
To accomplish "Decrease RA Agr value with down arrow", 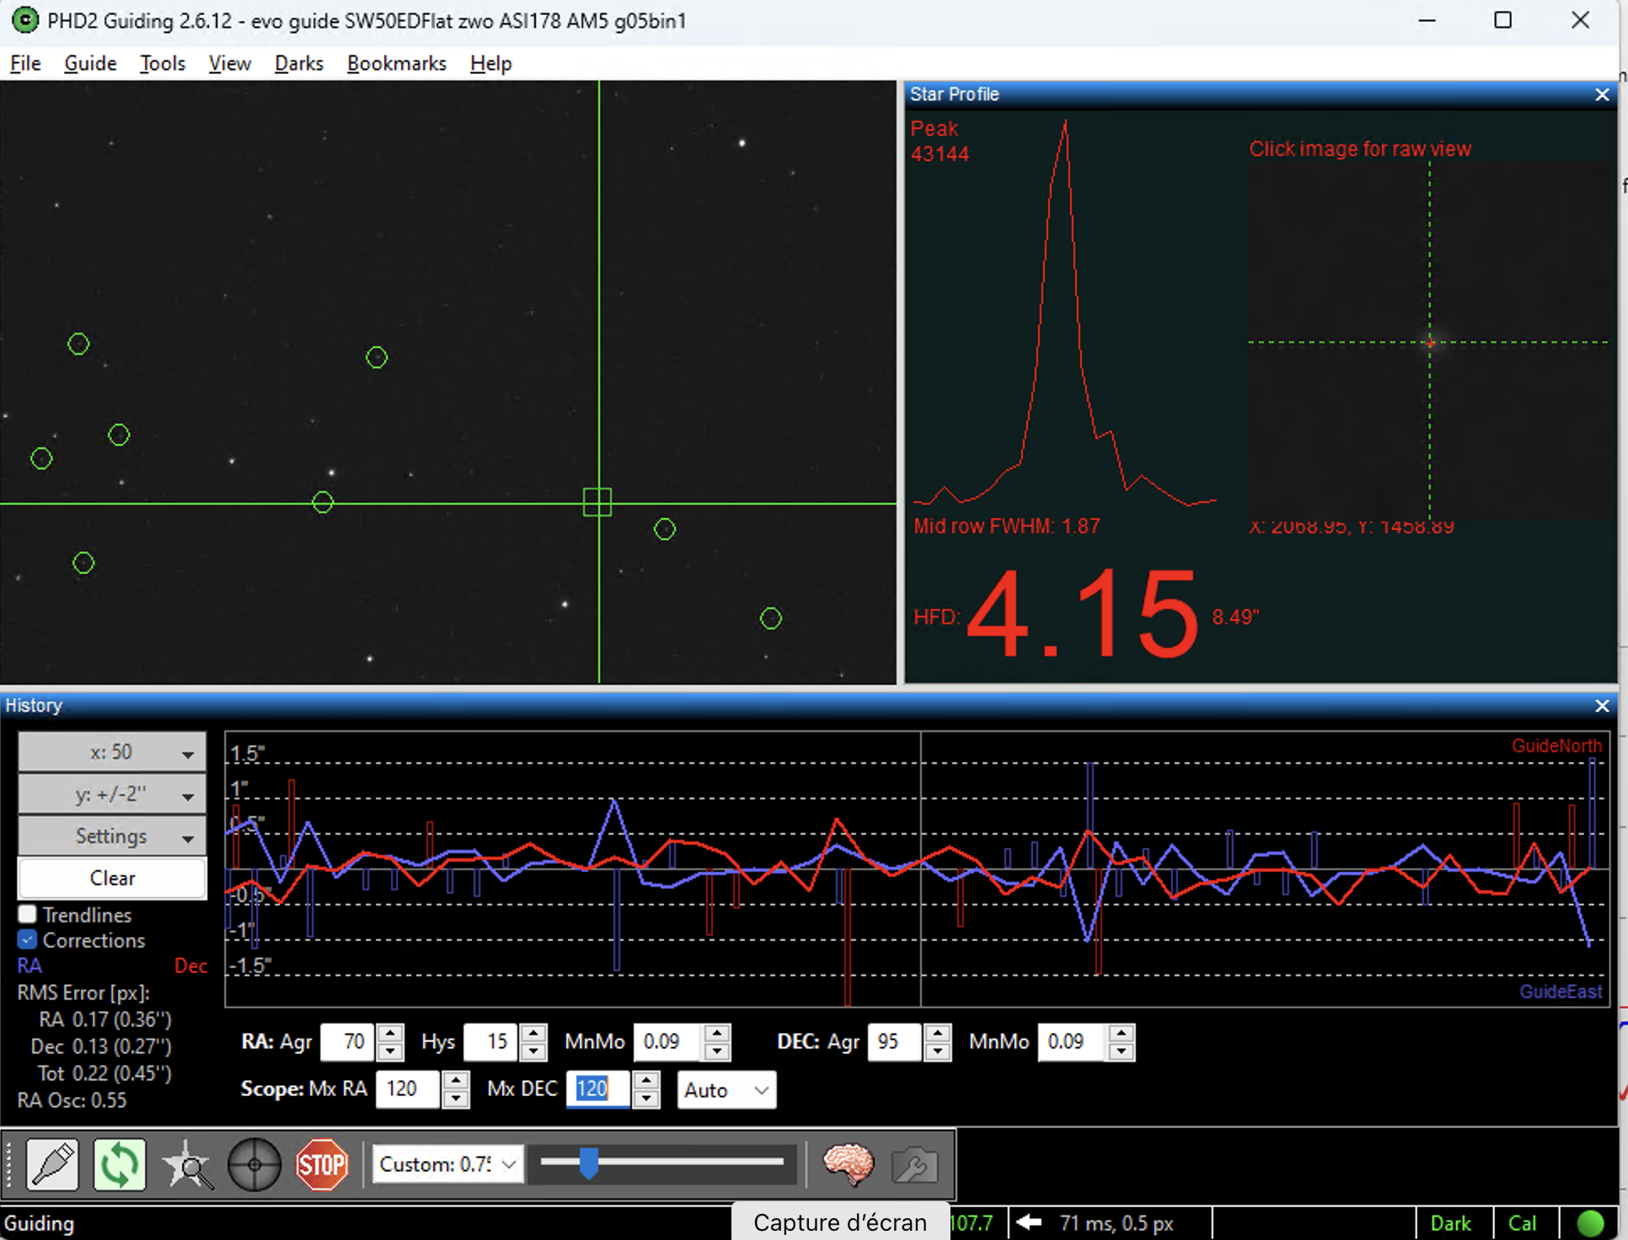I will (x=389, y=1051).
